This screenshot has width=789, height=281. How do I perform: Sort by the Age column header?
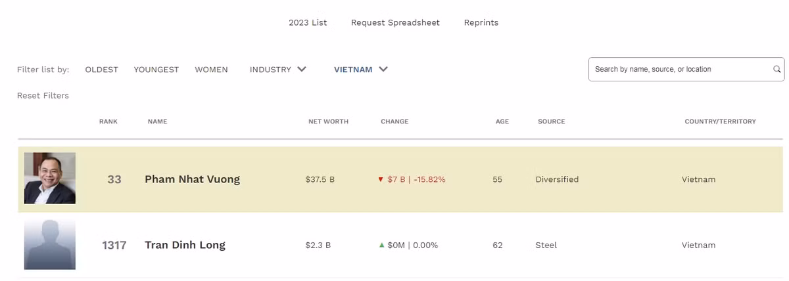point(502,121)
